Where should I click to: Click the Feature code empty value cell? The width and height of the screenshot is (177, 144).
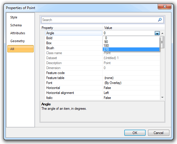coord(131,73)
